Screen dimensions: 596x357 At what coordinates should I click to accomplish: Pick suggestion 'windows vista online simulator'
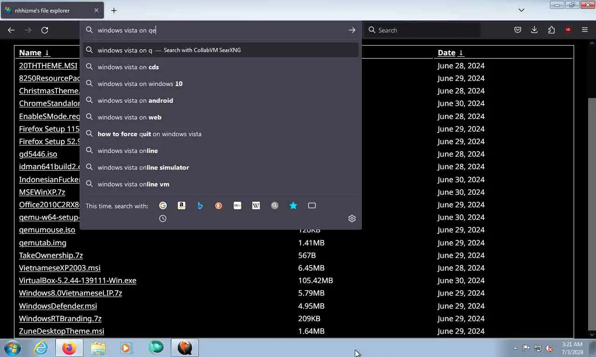pos(221,167)
